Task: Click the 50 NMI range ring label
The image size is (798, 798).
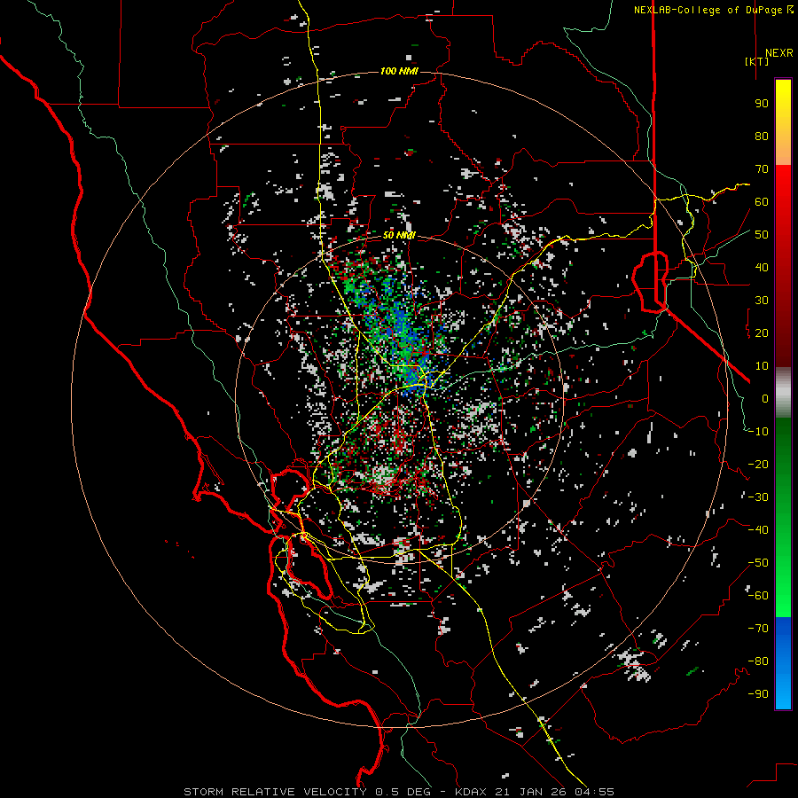Action: coord(400,235)
